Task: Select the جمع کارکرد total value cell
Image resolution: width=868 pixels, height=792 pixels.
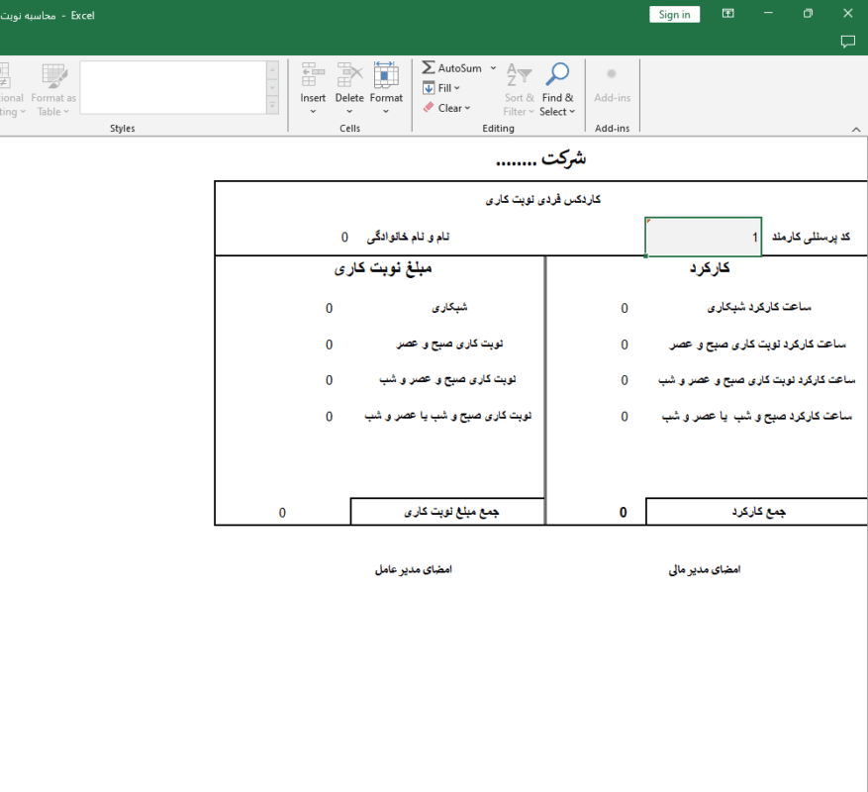Action: (595, 512)
